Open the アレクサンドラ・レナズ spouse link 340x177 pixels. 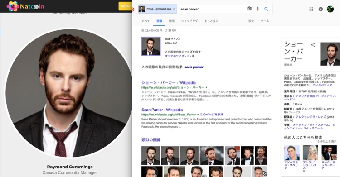click(x=311, y=117)
